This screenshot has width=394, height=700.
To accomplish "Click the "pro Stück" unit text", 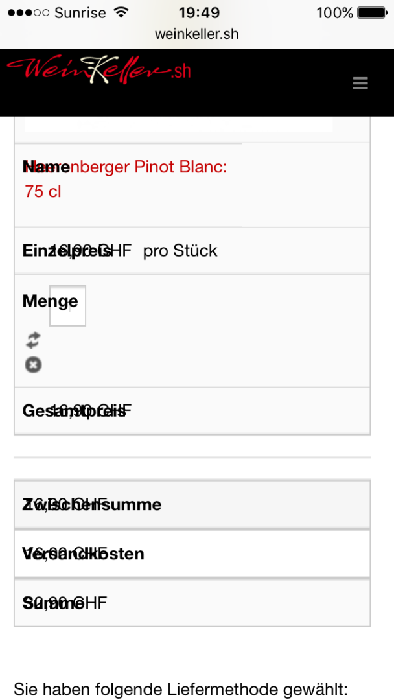I will click(x=180, y=251).
